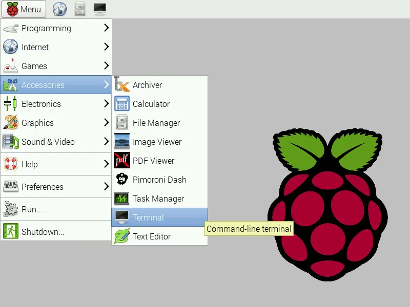Click the web browser globe icon in taskbar

coord(60,9)
